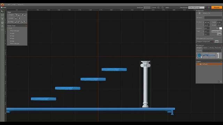
Task: Click the fourth At Edge align icon
Action: pyautogui.click(x=25, y=22)
